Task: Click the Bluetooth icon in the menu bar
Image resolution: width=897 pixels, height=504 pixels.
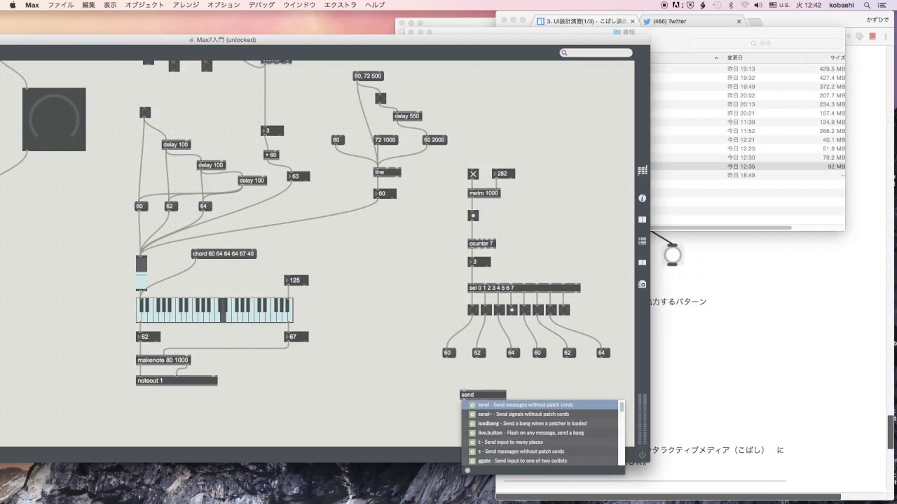Action: pyautogui.click(x=730, y=5)
